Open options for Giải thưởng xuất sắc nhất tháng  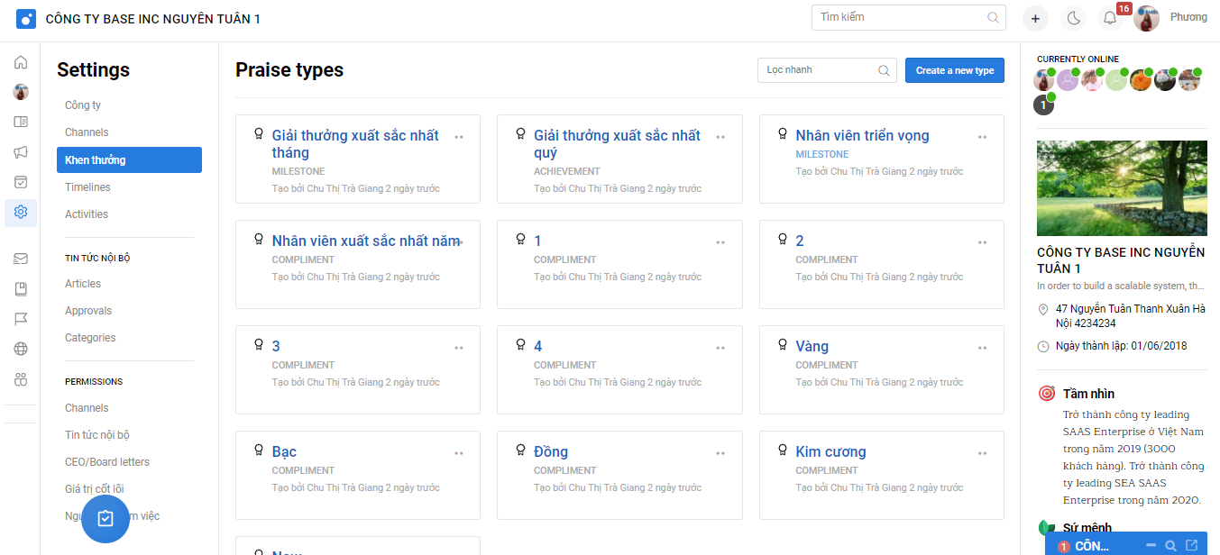click(459, 137)
